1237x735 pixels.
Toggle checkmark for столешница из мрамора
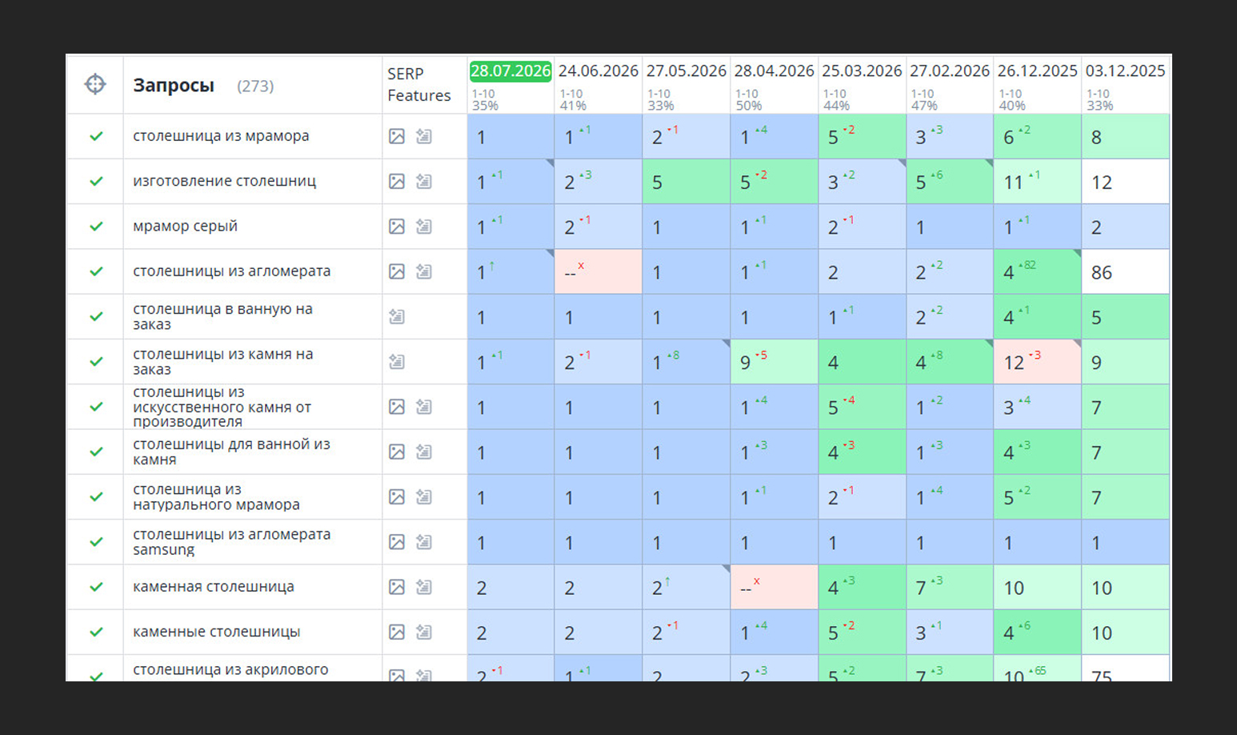click(x=96, y=136)
